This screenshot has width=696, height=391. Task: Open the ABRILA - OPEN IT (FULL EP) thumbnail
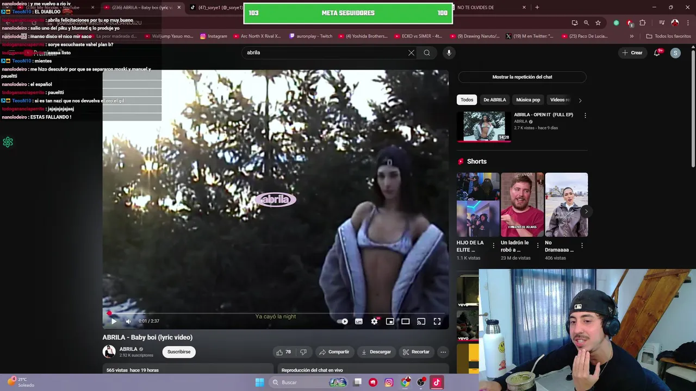click(484, 126)
